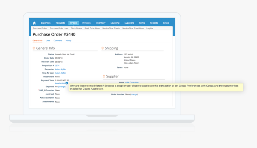Image resolution: width=257 pixels, height=148 pixels.
Task: Click the Accelerated payment term link
Action: pyautogui.click(x=60, y=83)
